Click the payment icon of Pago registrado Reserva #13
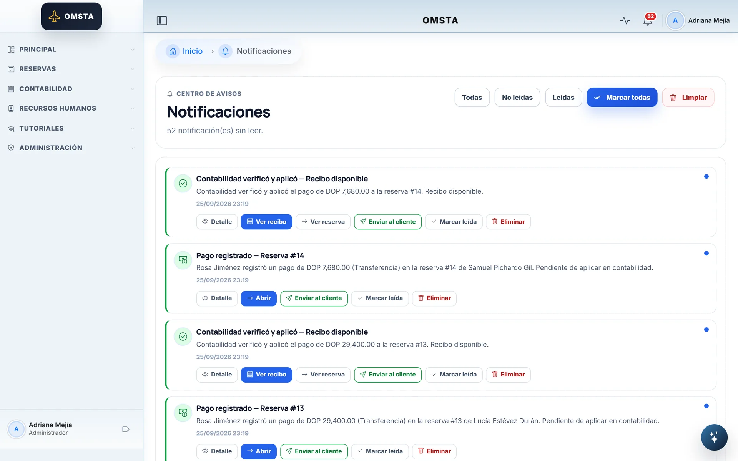The height and width of the screenshot is (461, 738). point(183,413)
